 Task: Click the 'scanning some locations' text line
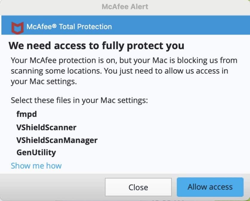click(x=119, y=71)
